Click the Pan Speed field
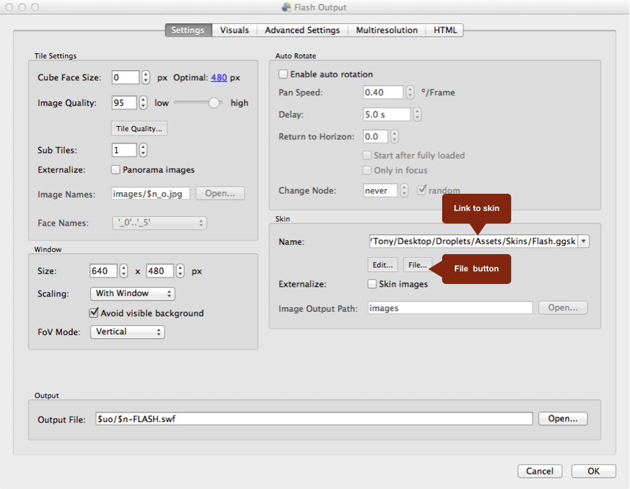 coord(383,92)
